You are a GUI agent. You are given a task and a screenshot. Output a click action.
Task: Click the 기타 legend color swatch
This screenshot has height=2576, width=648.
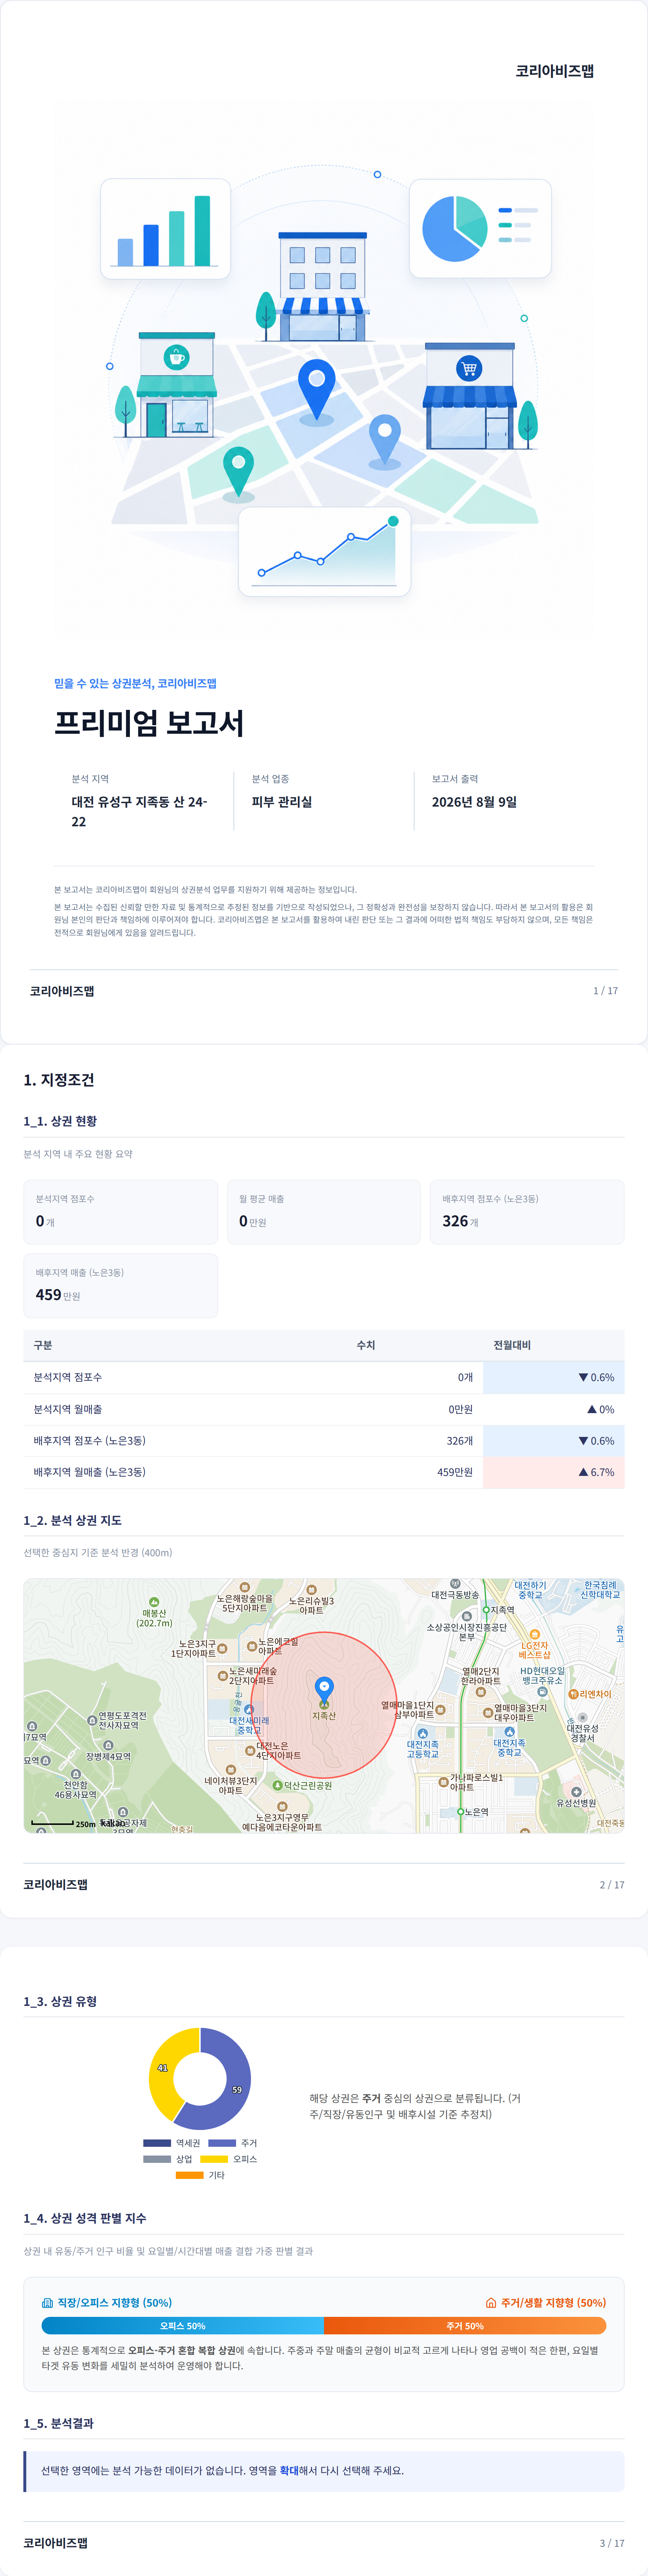coord(190,2175)
